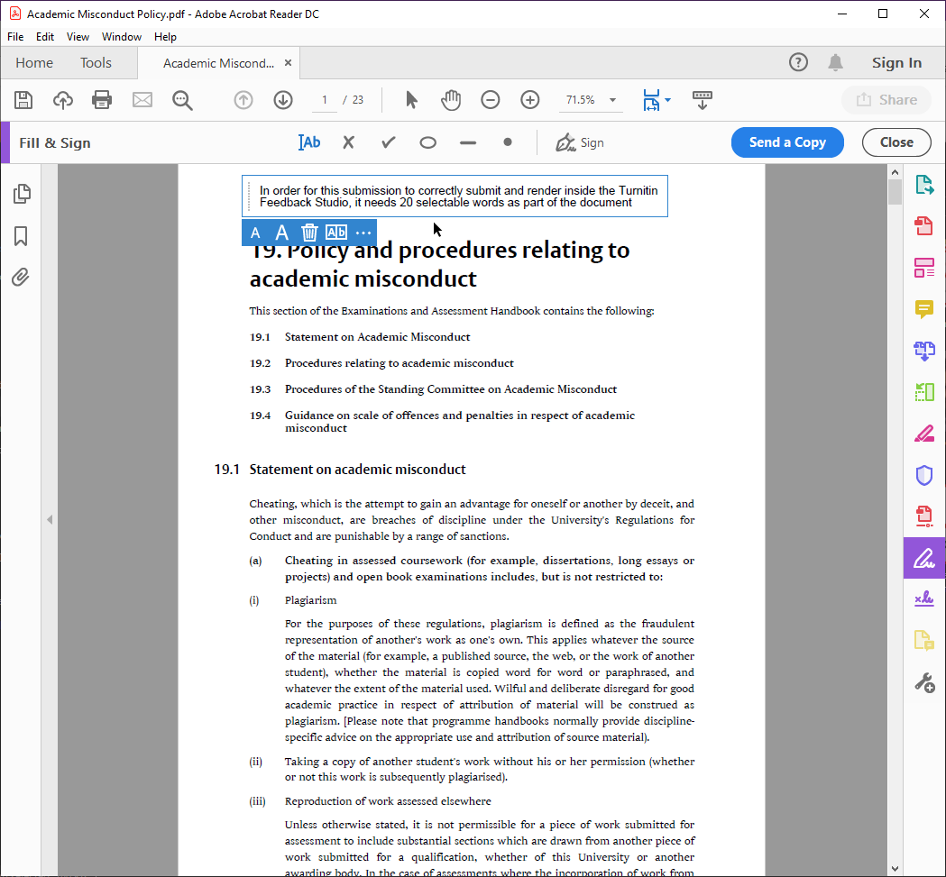
Task: Click the Share button
Action: click(x=886, y=99)
